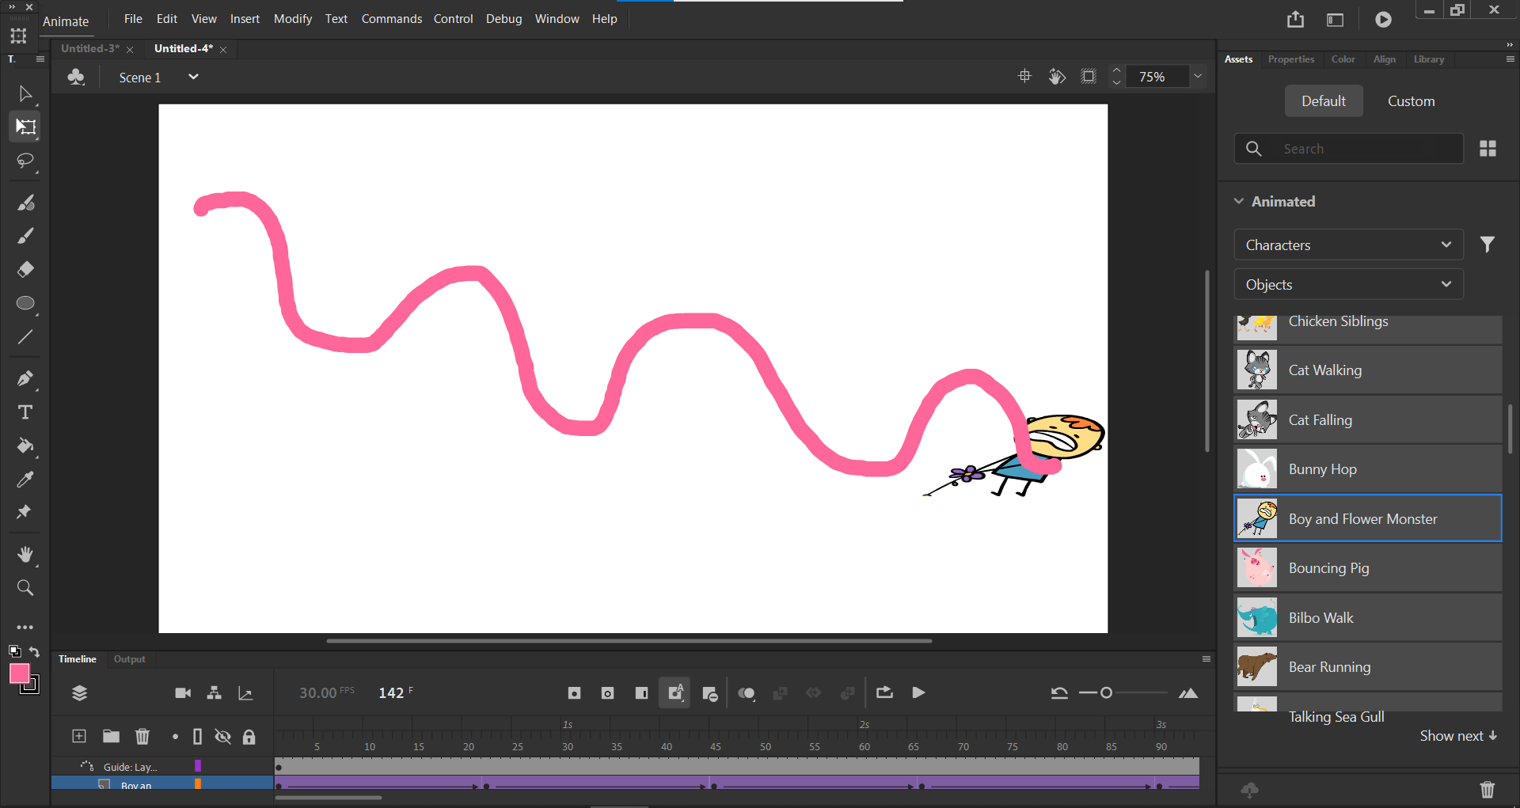1520x808 pixels.
Task: Switch to the Properties panel tab
Action: pos(1290,59)
